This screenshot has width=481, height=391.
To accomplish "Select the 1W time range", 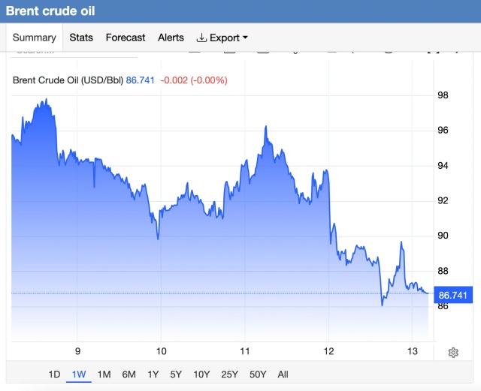I will (x=79, y=374).
